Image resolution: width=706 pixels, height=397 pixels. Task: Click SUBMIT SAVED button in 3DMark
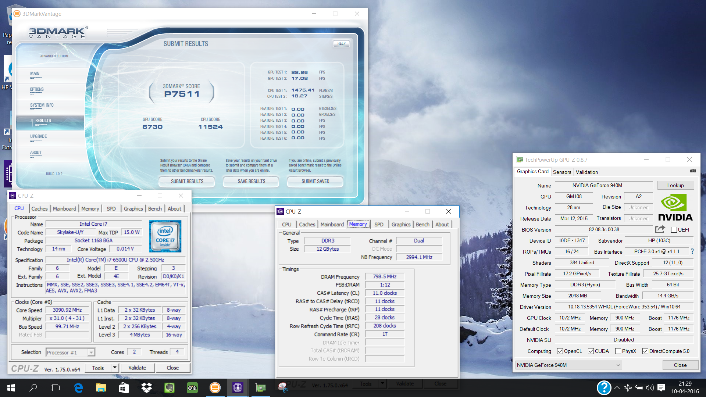[315, 181]
